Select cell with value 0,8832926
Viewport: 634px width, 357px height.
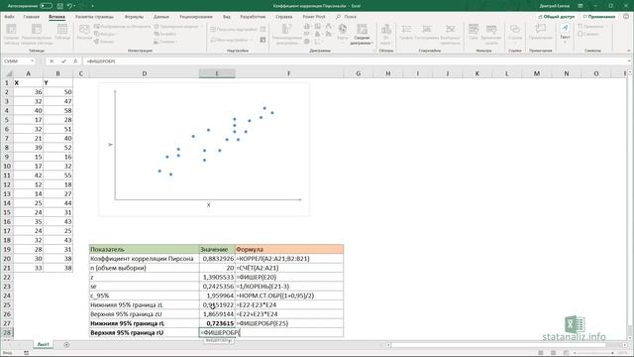(217, 259)
